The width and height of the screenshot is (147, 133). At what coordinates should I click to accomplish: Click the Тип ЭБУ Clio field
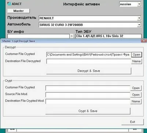[109, 36]
